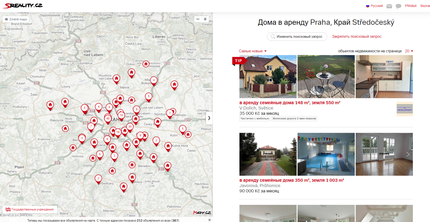
Task: Click Закрепить поисковый запрос link
Action: pos(356,37)
